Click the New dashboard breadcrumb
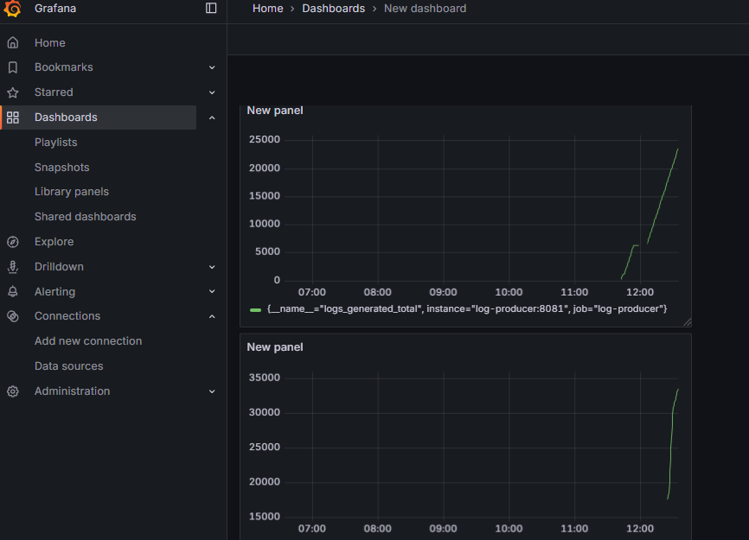 tap(426, 9)
